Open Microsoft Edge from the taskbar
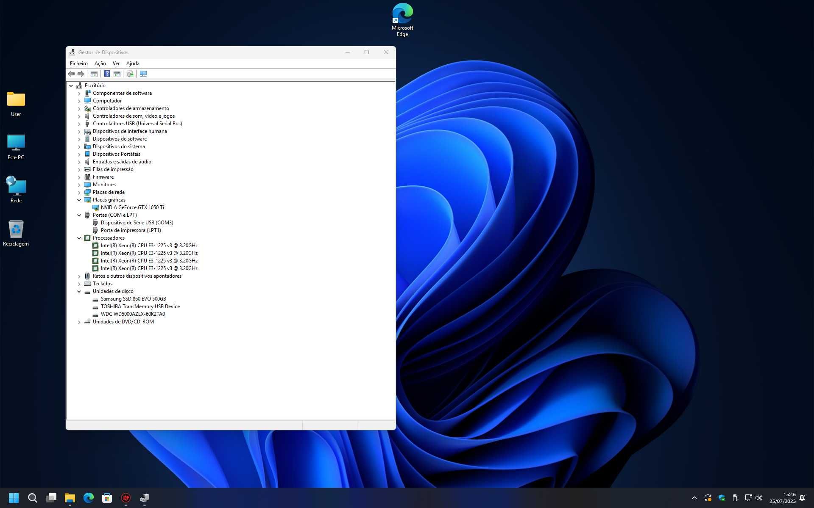Viewport: 814px width, 508px height. click(89, 498)
